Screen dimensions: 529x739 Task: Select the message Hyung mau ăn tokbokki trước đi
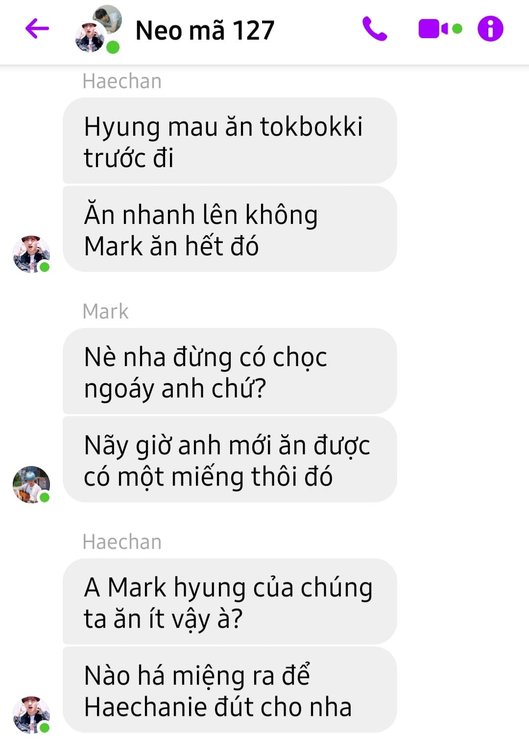[x=230, y=141]
